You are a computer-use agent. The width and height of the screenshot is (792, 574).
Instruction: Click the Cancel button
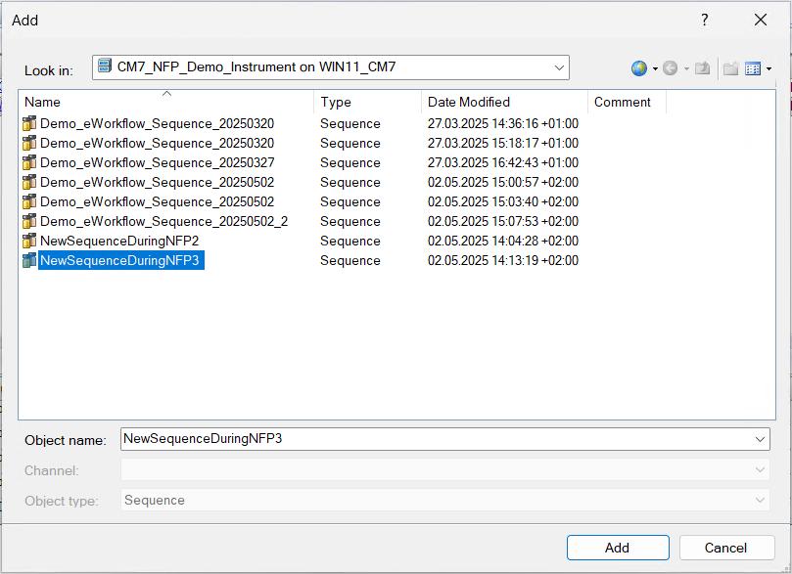tap(726, 548)
